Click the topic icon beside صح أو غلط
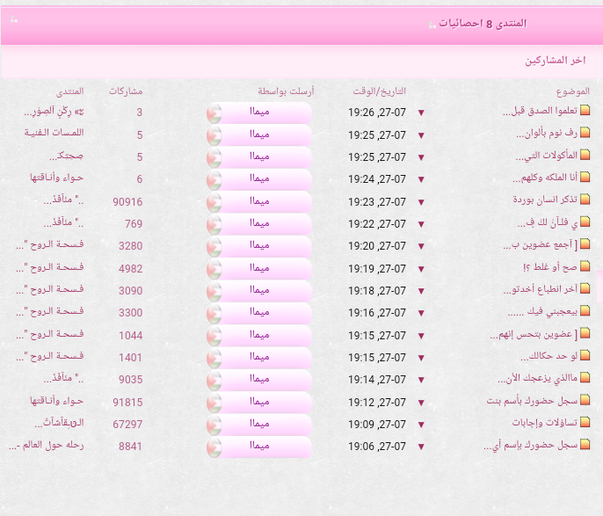The image size is (603, 516). pos(585,266)
